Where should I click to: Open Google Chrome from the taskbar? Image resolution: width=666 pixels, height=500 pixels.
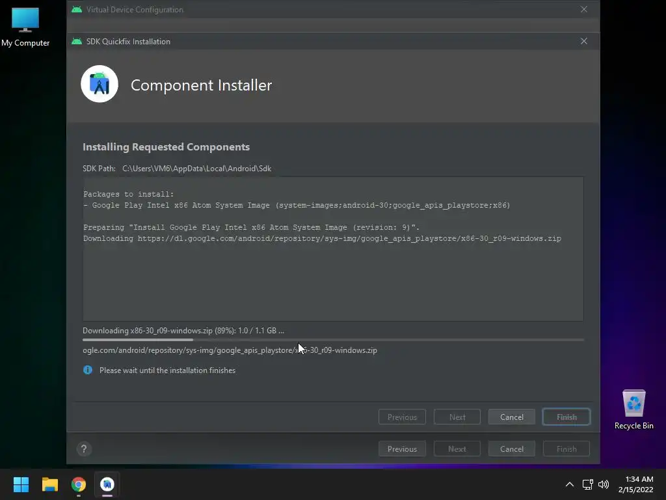pyautogui.click(x=79, y=484)
